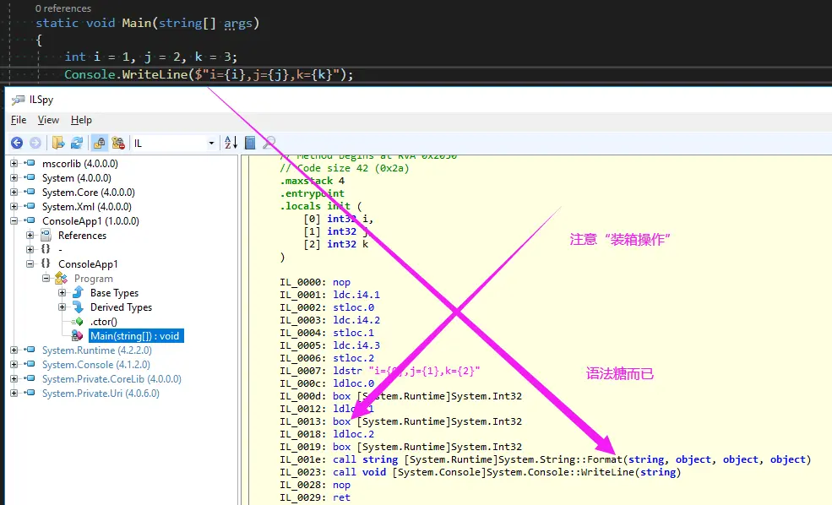
Task: Collapse the Program class node
Action: click(46, 278)
